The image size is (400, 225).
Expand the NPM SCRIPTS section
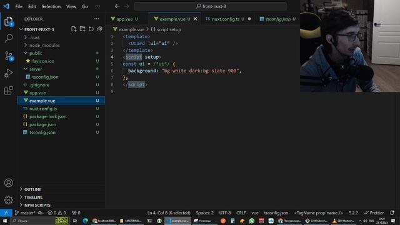[x=37, y=205]
